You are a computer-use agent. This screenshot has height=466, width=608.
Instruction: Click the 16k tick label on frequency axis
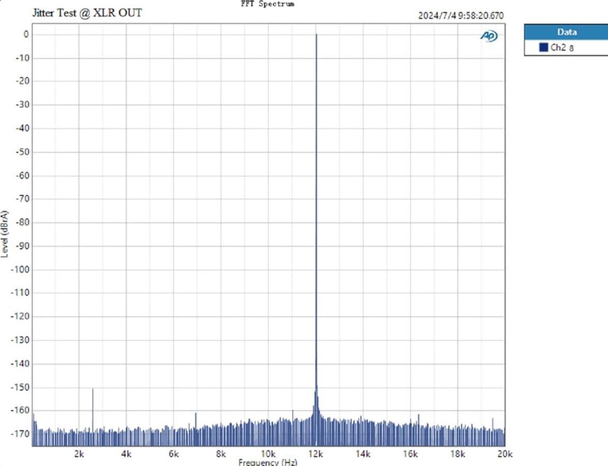[410, 454]
